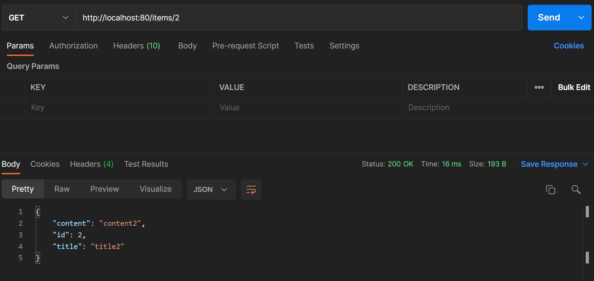Open the JSON format dropdown
This screenshot has height=281, width=594.
[211, 189]
